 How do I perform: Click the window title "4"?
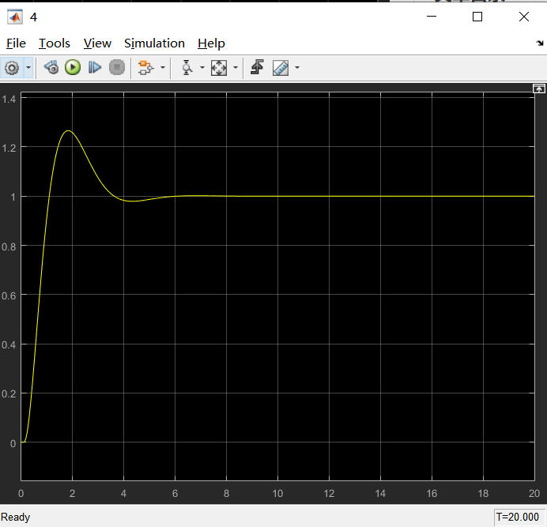click(x=33, y=17)
